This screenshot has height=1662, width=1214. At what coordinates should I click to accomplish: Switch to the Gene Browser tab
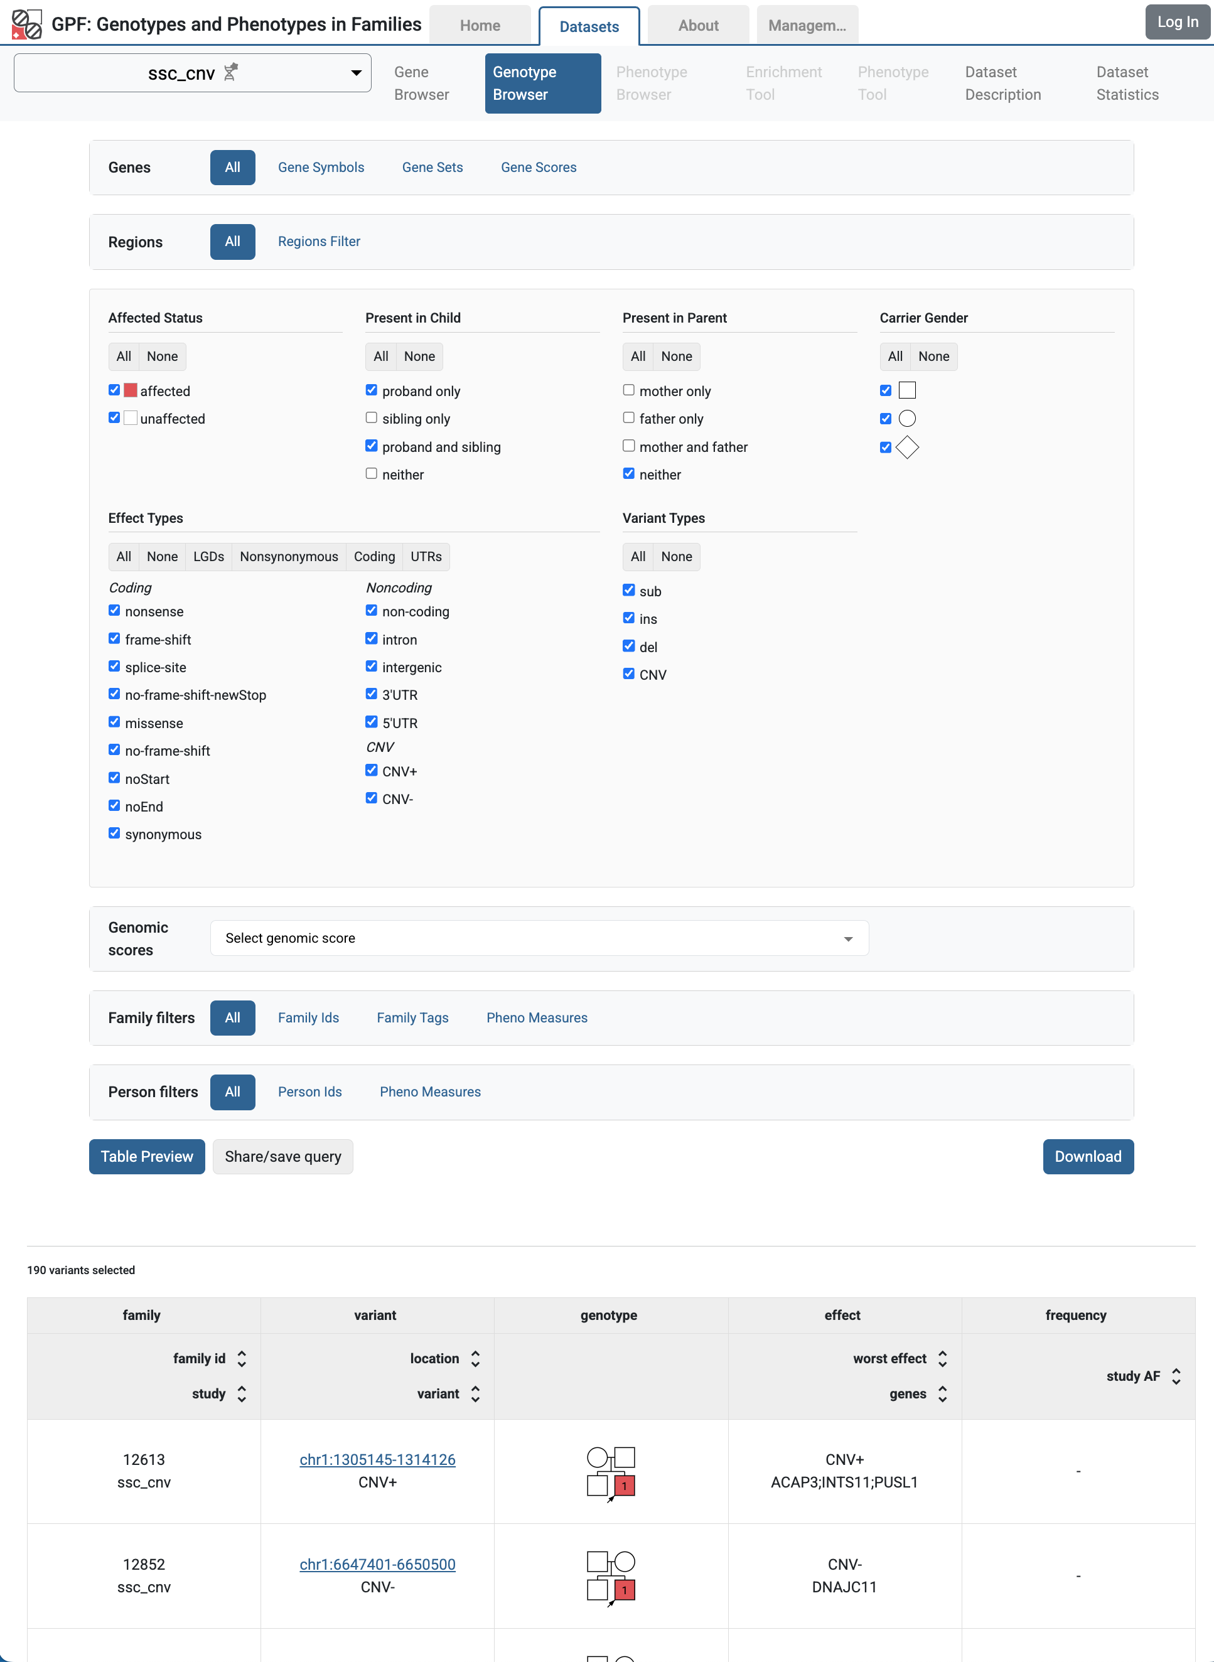tap(421, 83)
